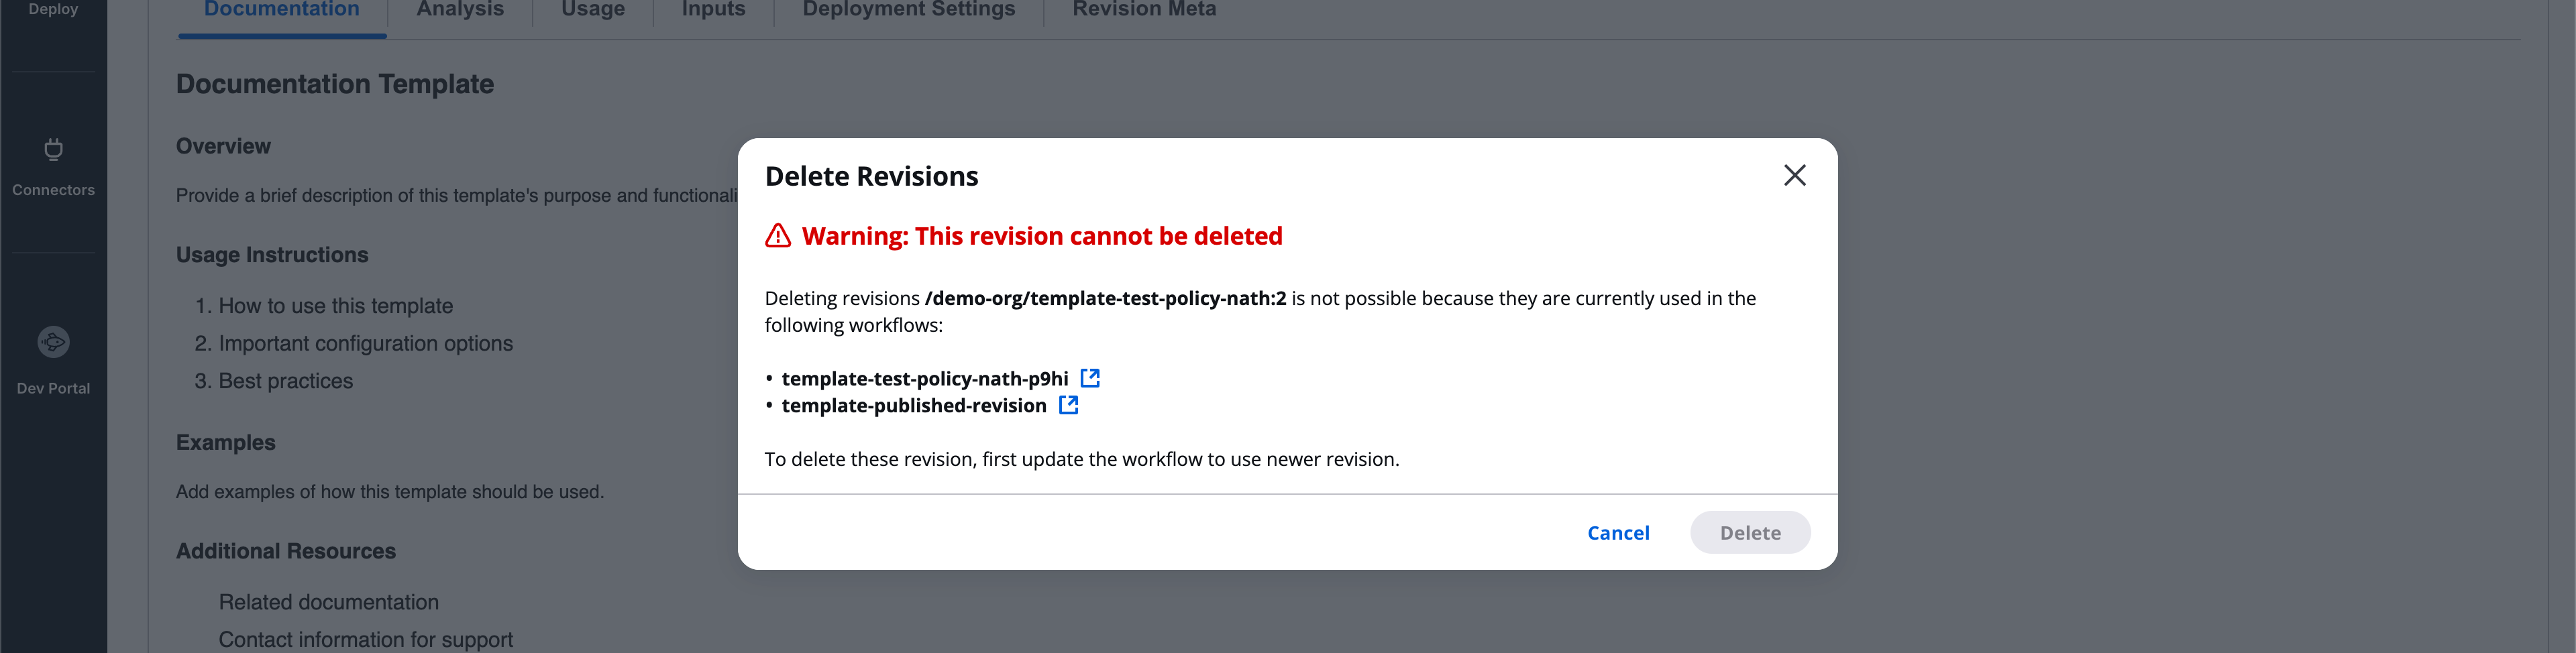Viewport: 2576px width, 653px height.
Task: Switch to the Analysis tab
Action: (x=459, y=9)
